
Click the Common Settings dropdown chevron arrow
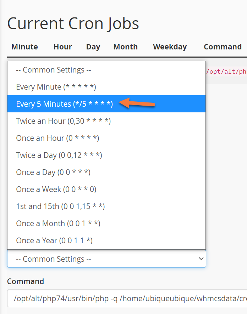(201, 259)
